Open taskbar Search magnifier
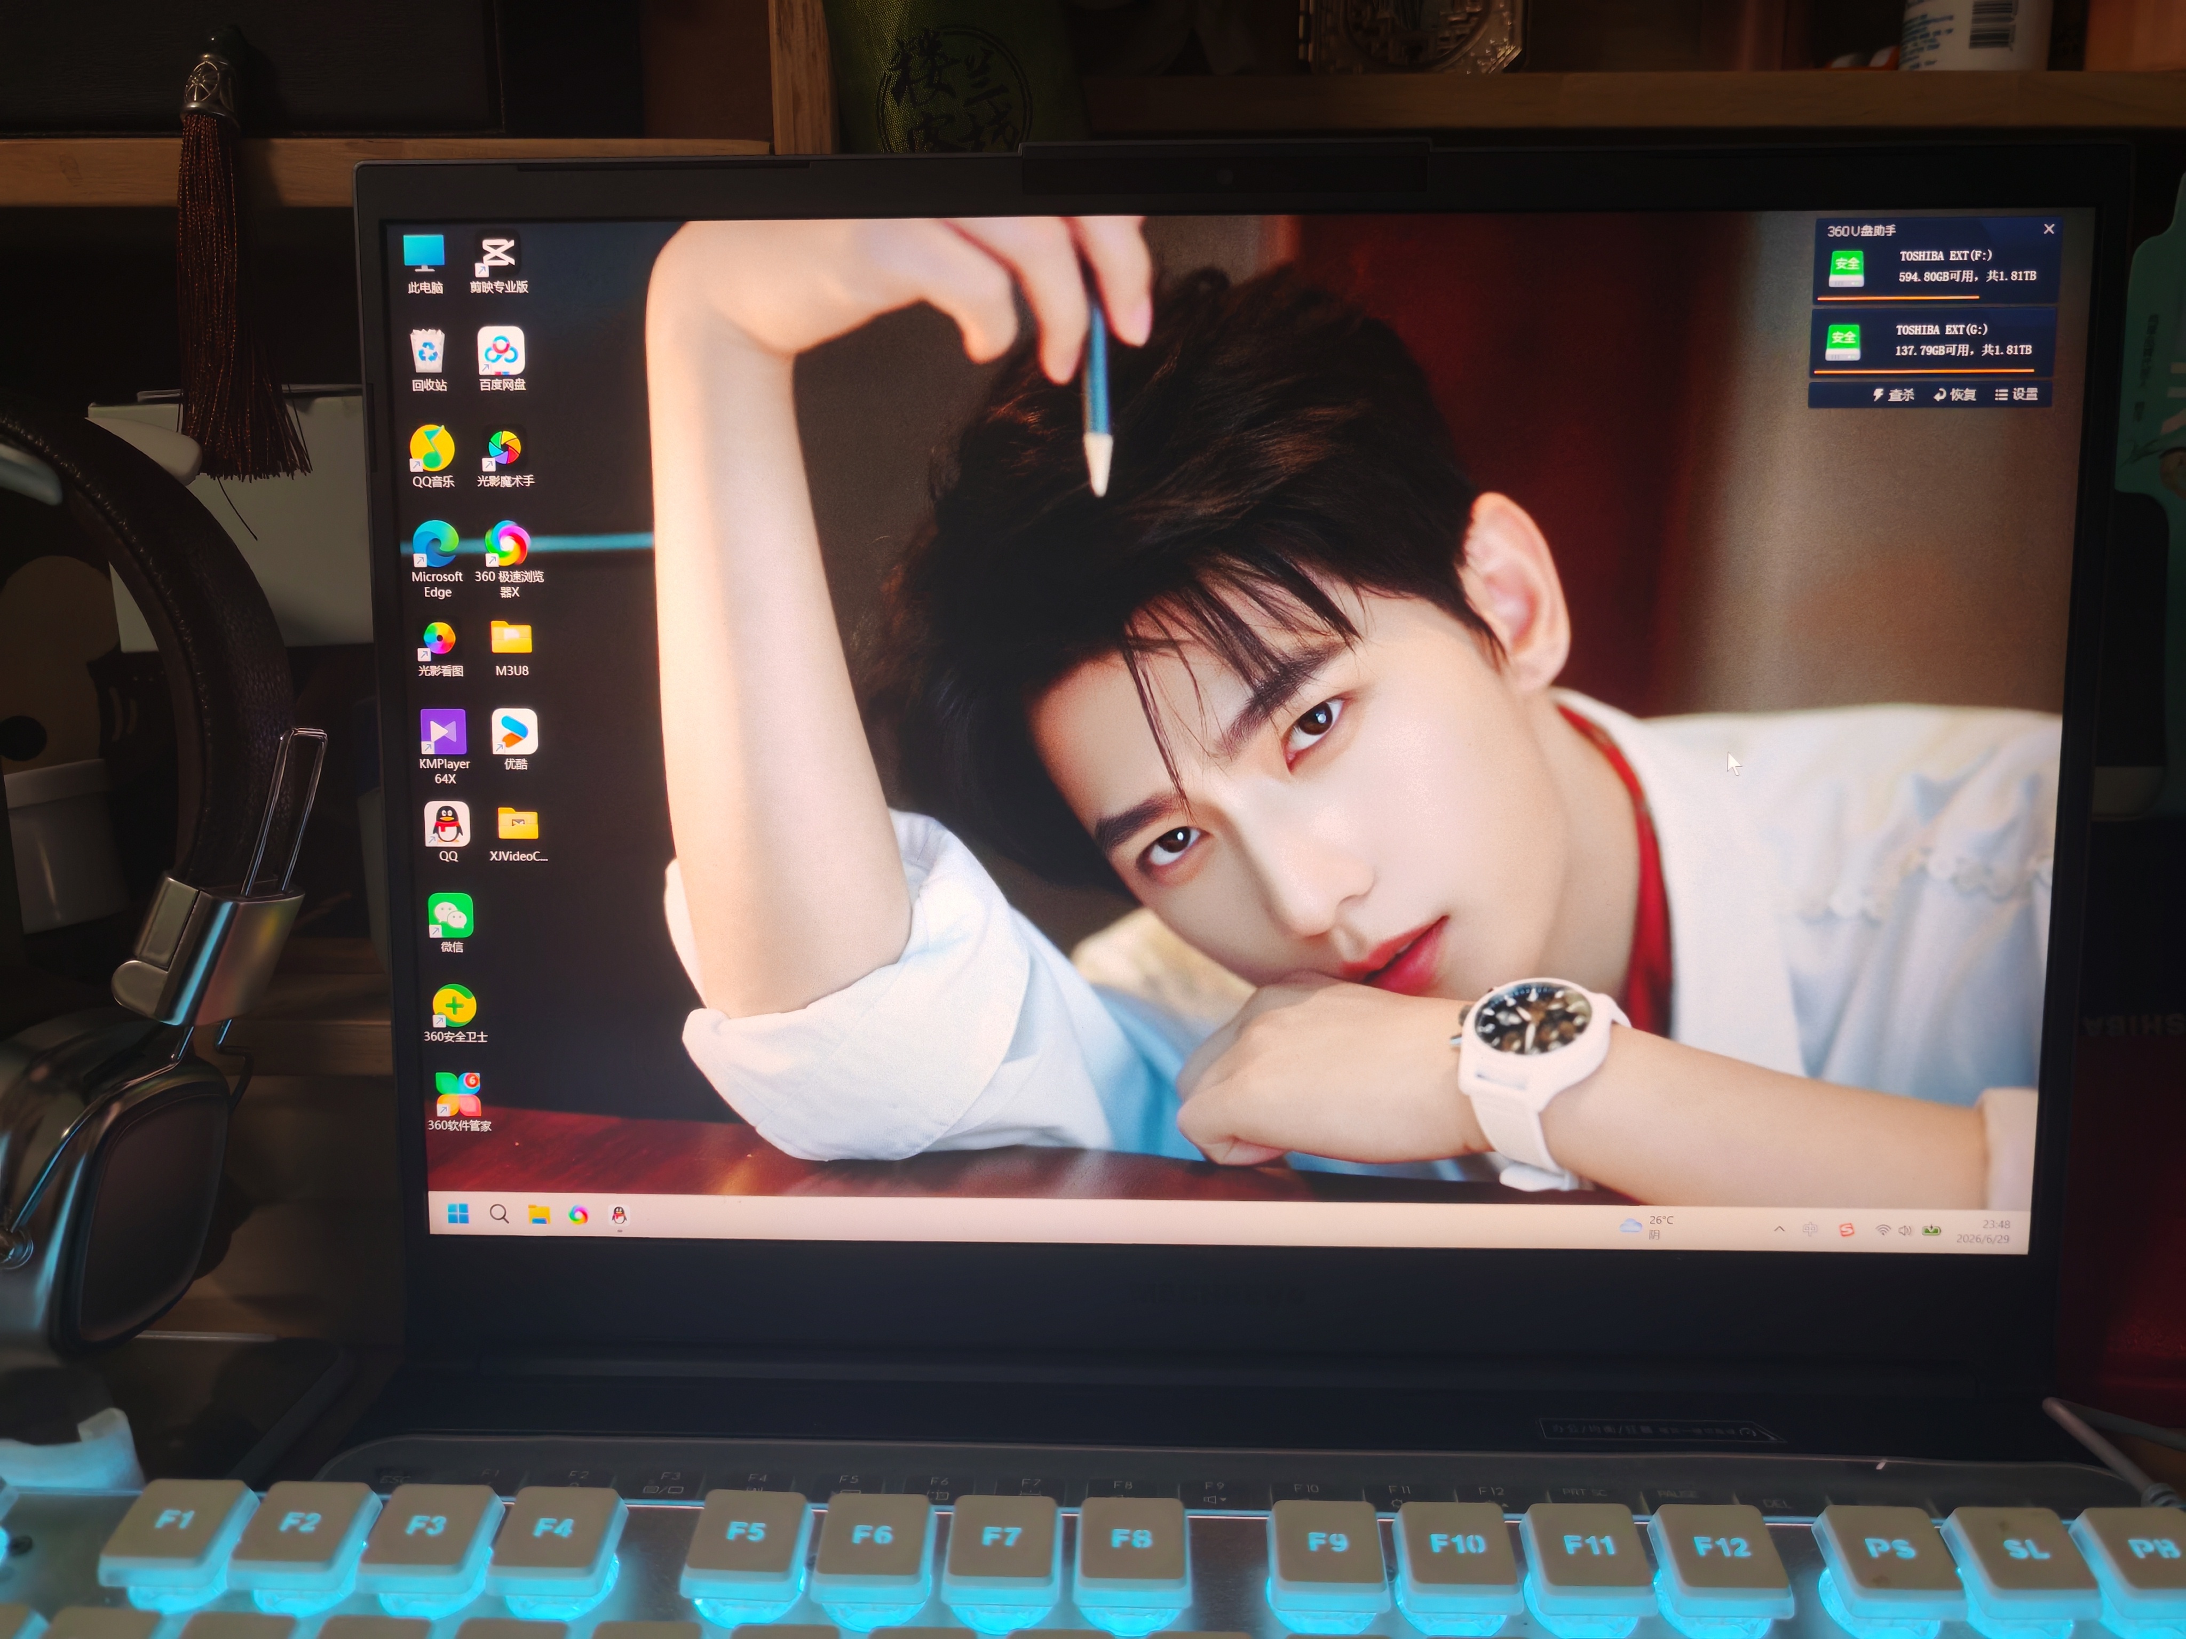 (x=499, y=1214)
